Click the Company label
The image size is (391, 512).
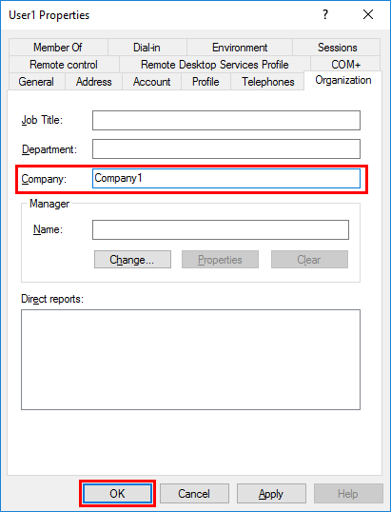(44, 179)
